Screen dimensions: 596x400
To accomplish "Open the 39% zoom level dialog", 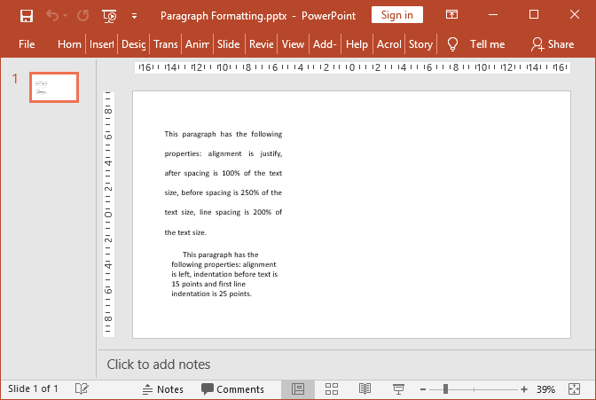I will (545, 388).
